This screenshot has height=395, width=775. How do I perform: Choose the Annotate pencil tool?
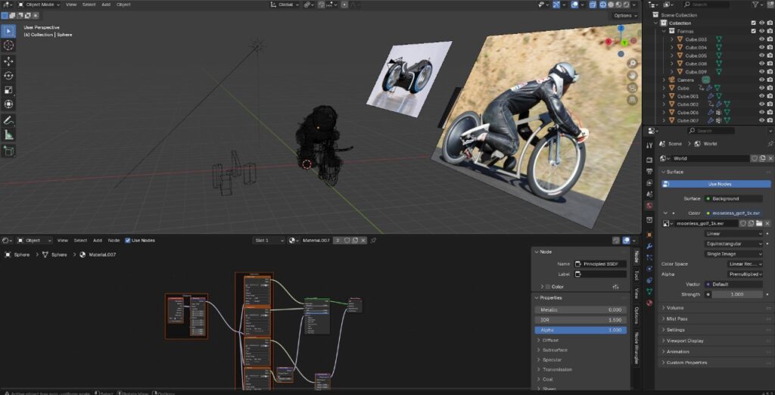click(8, 120)
